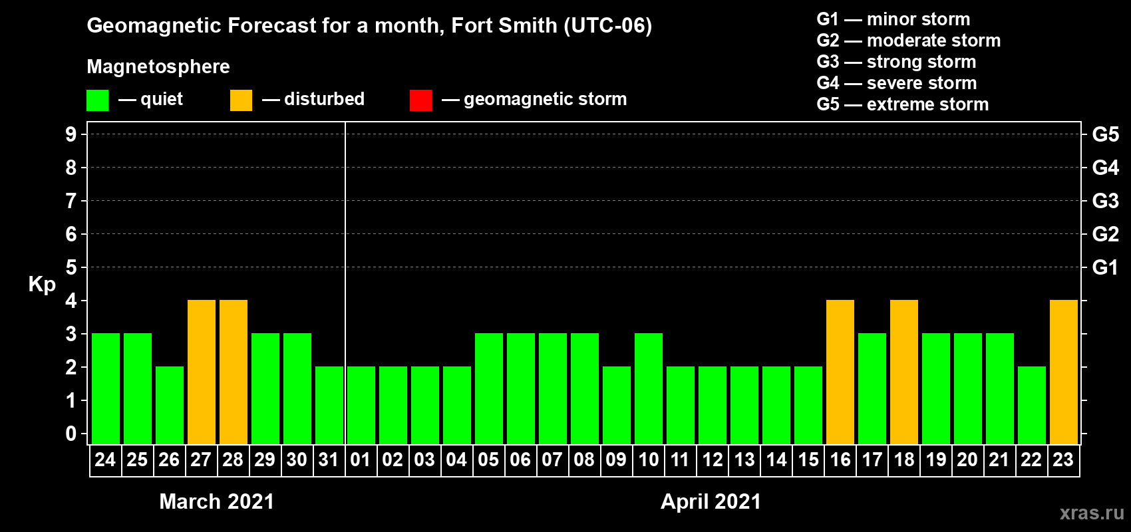The width and height of the screenshot is (1131, 532).
Task: Click 'G2 — moderate storm' legend text
Action: click(909, 41)
